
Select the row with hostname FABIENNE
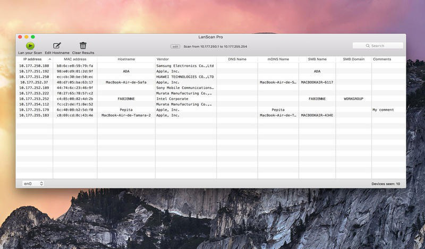click(126, 99)
